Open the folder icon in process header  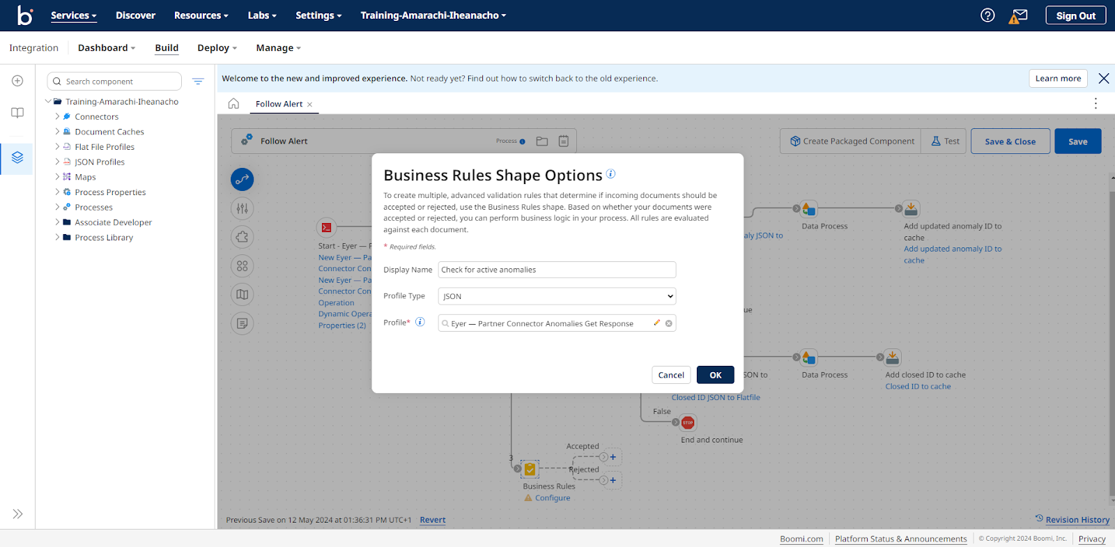(542, 141)
